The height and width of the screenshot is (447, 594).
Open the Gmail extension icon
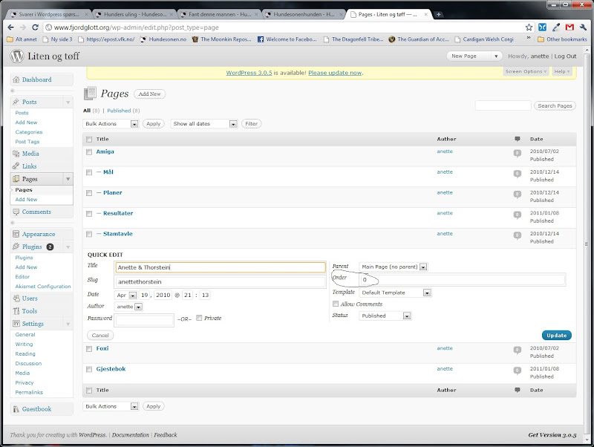569,27
